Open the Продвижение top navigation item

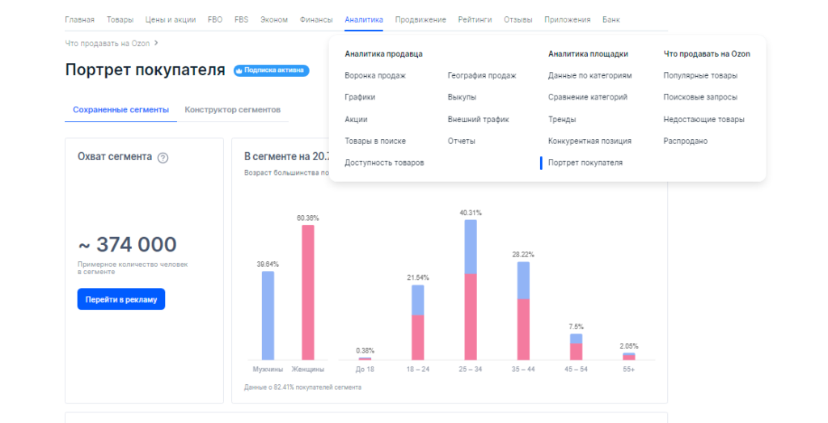[420, 19]
